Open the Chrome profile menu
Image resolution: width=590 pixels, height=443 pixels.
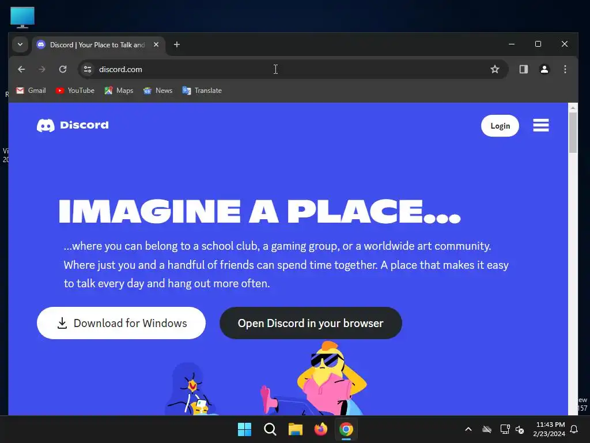click(544, 69)
